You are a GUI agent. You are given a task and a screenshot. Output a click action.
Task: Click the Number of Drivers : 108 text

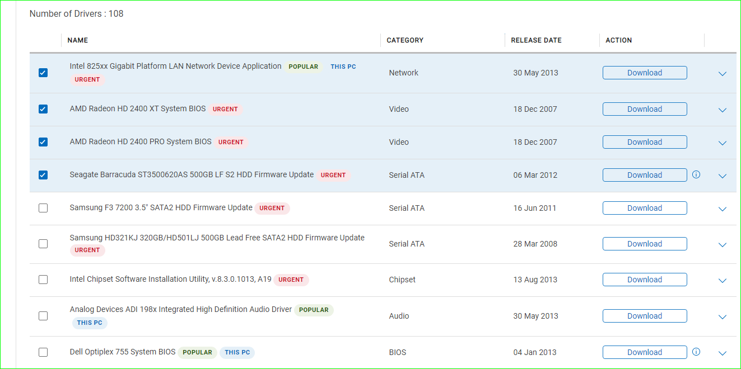tap(76, 13)
